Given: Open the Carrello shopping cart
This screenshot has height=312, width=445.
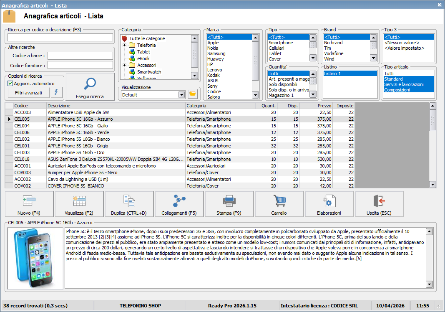Looking at the screenshot, I should click(279, 204).
